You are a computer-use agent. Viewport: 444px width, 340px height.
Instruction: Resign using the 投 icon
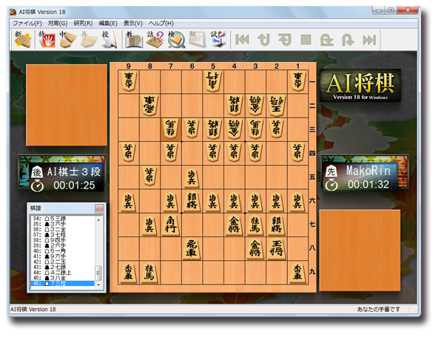click(110, 39)
